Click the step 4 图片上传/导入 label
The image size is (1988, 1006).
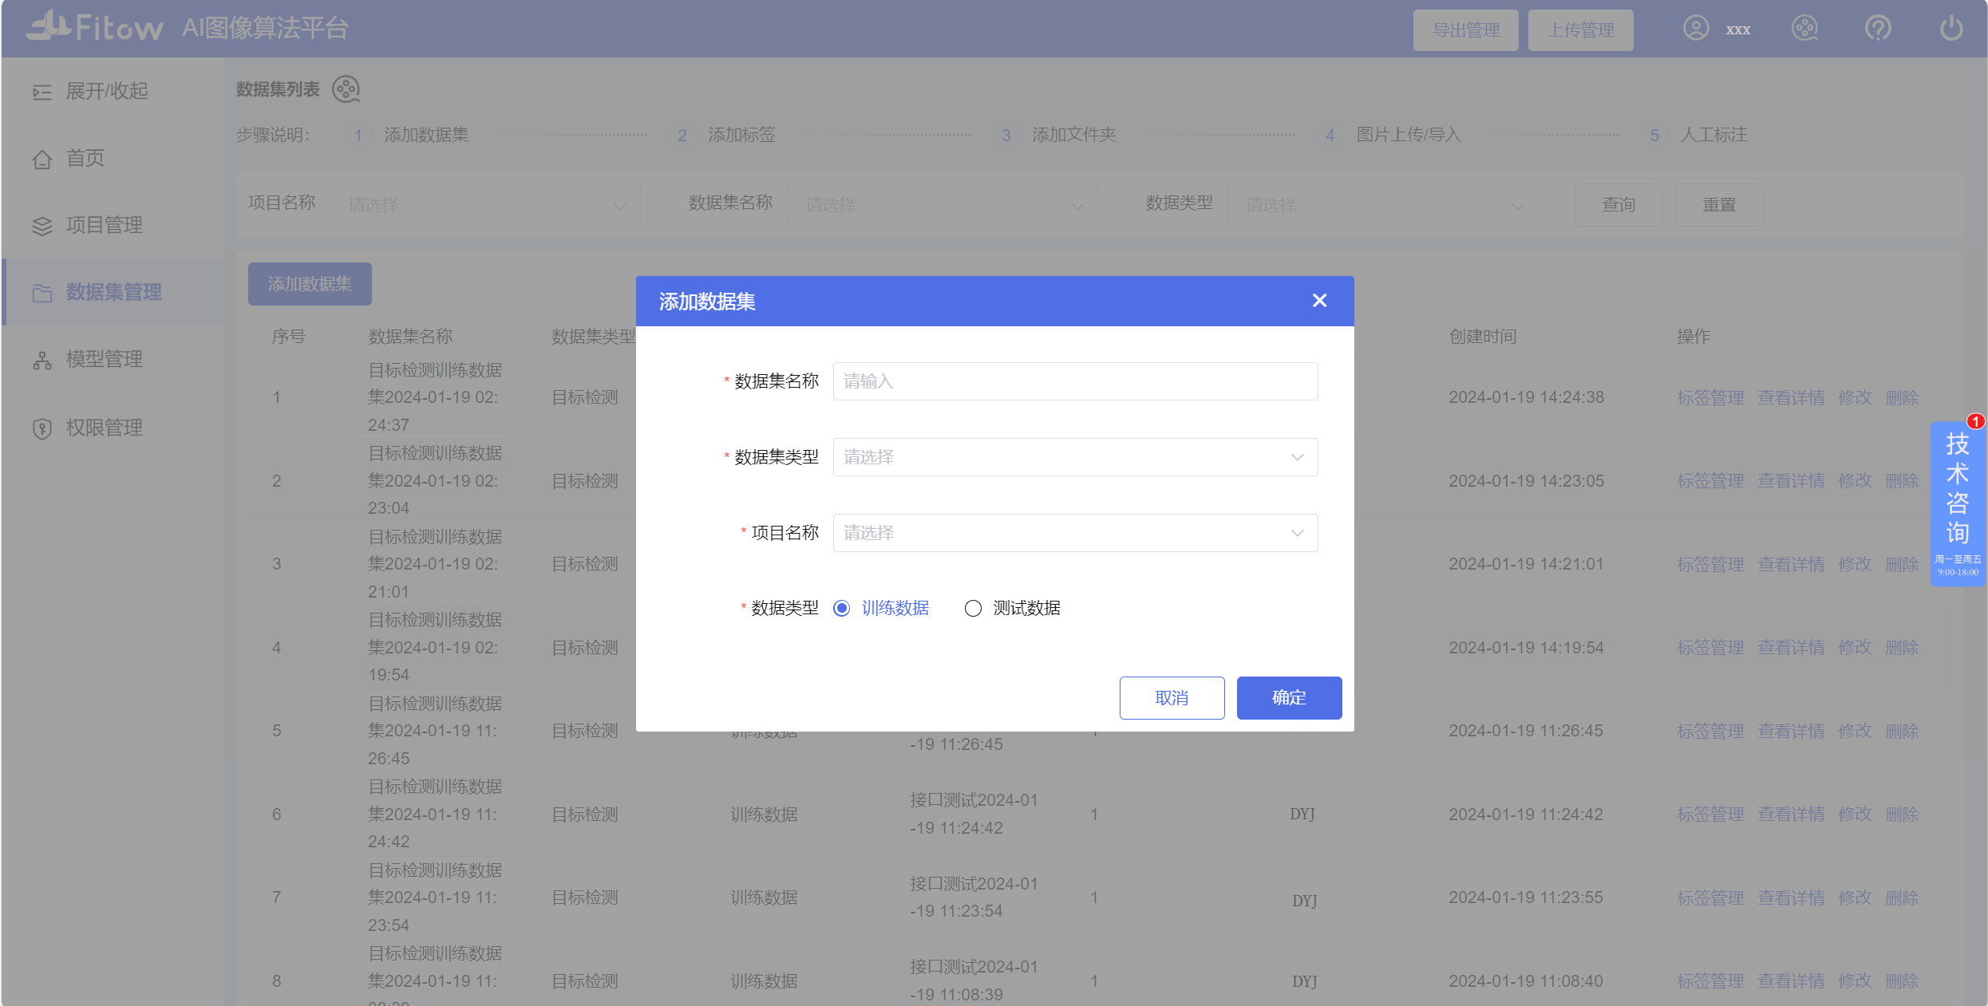pyautogui.click(x=1409, y=135)
